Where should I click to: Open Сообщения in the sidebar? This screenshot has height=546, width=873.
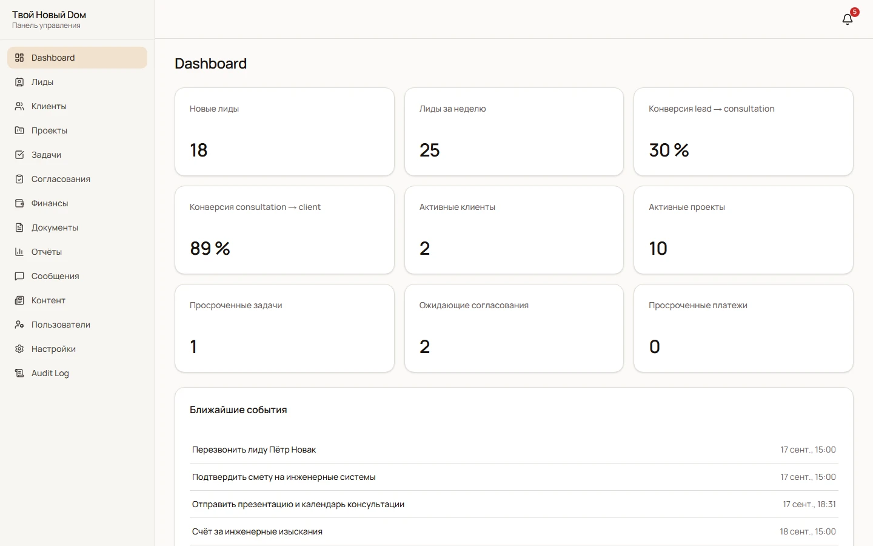[77, 276]
